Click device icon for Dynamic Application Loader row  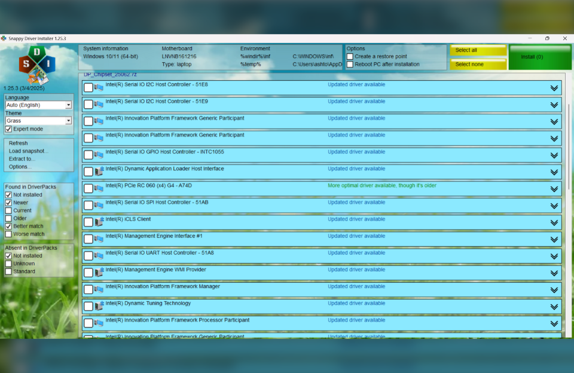pos(99,172)
